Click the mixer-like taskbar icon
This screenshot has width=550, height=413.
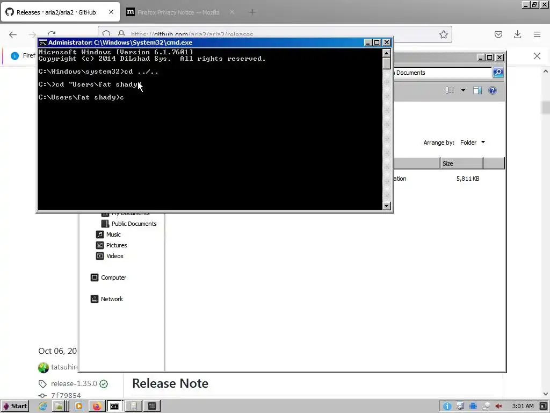152,407
